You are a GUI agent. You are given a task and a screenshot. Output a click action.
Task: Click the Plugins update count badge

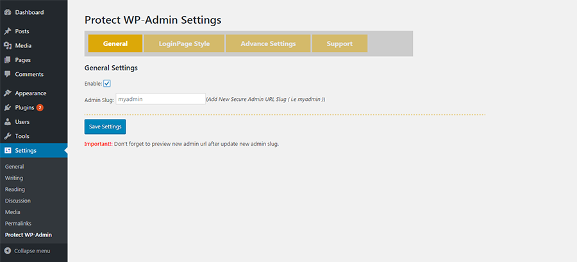(40, 108)
